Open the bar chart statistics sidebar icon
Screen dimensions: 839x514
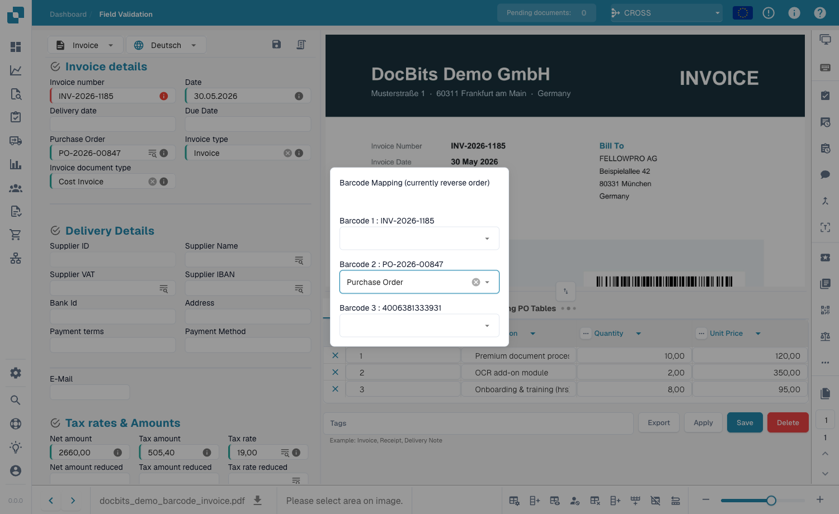[16, 164]
